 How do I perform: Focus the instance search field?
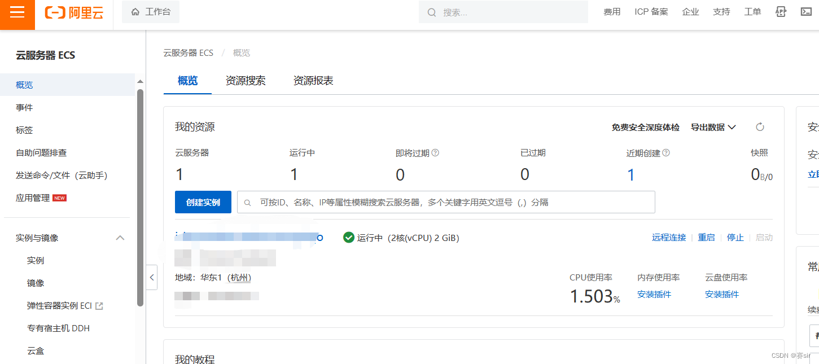(446, 202)
